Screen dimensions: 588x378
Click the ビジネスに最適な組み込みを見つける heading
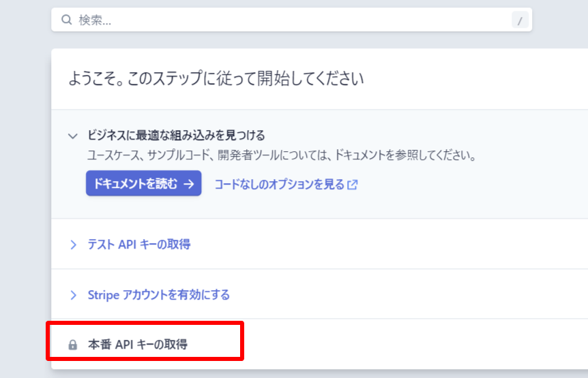point(176,135)
